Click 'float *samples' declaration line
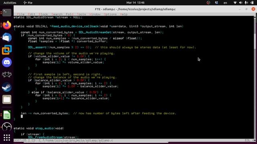Screen dimensions: 257x144 68,41
